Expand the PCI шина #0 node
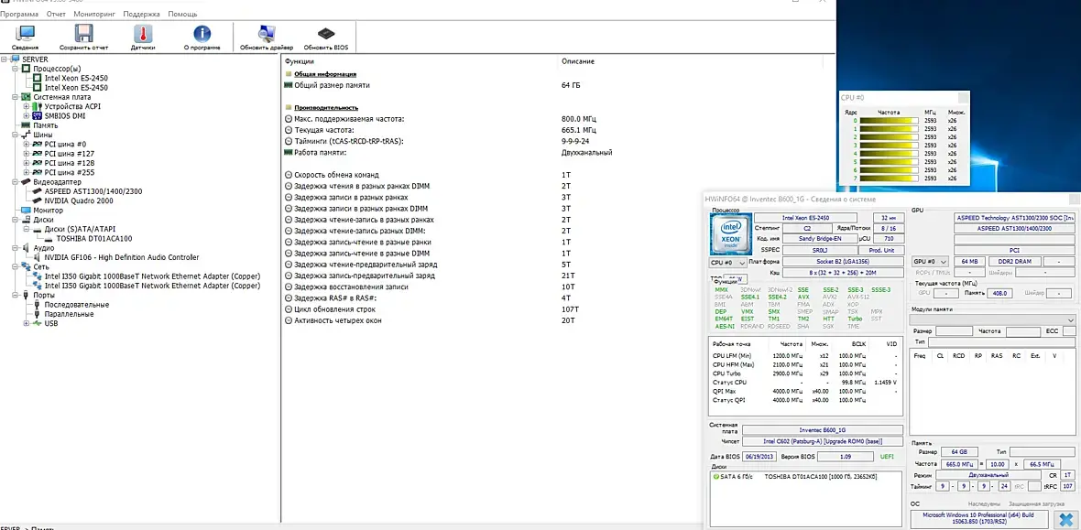Viewport: 1081px width, 530px height. [x=27, y=144]
